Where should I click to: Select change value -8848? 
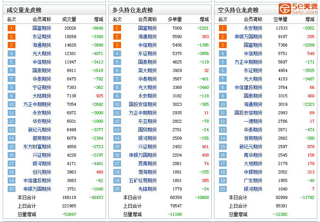[97, 28]
